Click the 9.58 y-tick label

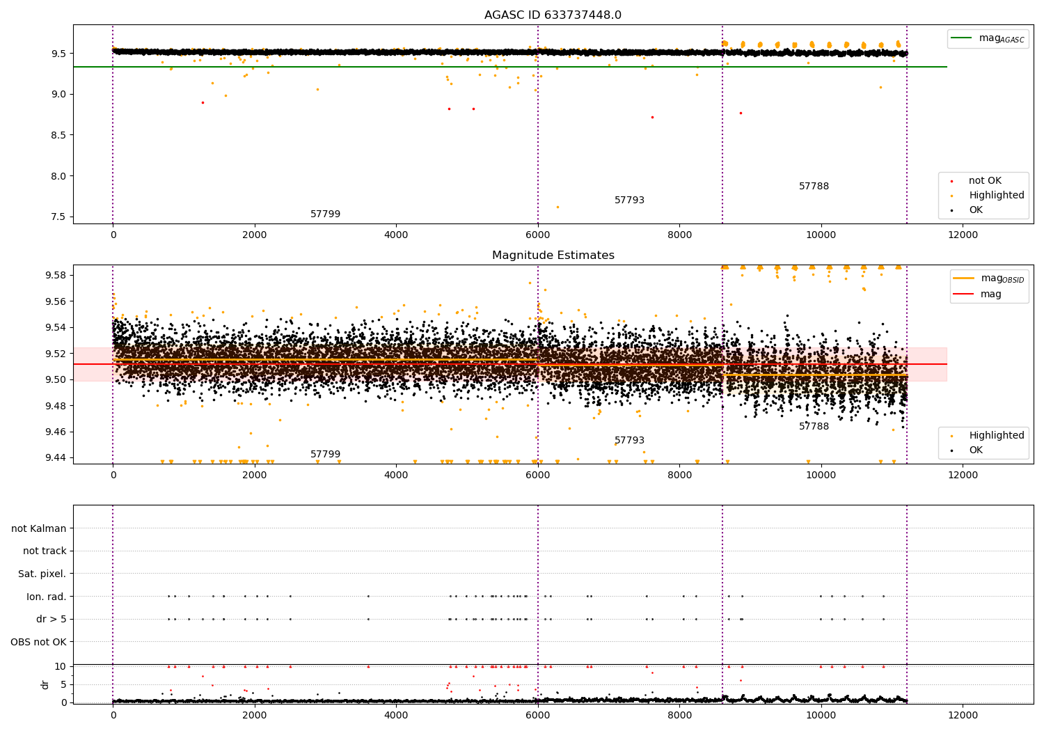pos(55,276)
